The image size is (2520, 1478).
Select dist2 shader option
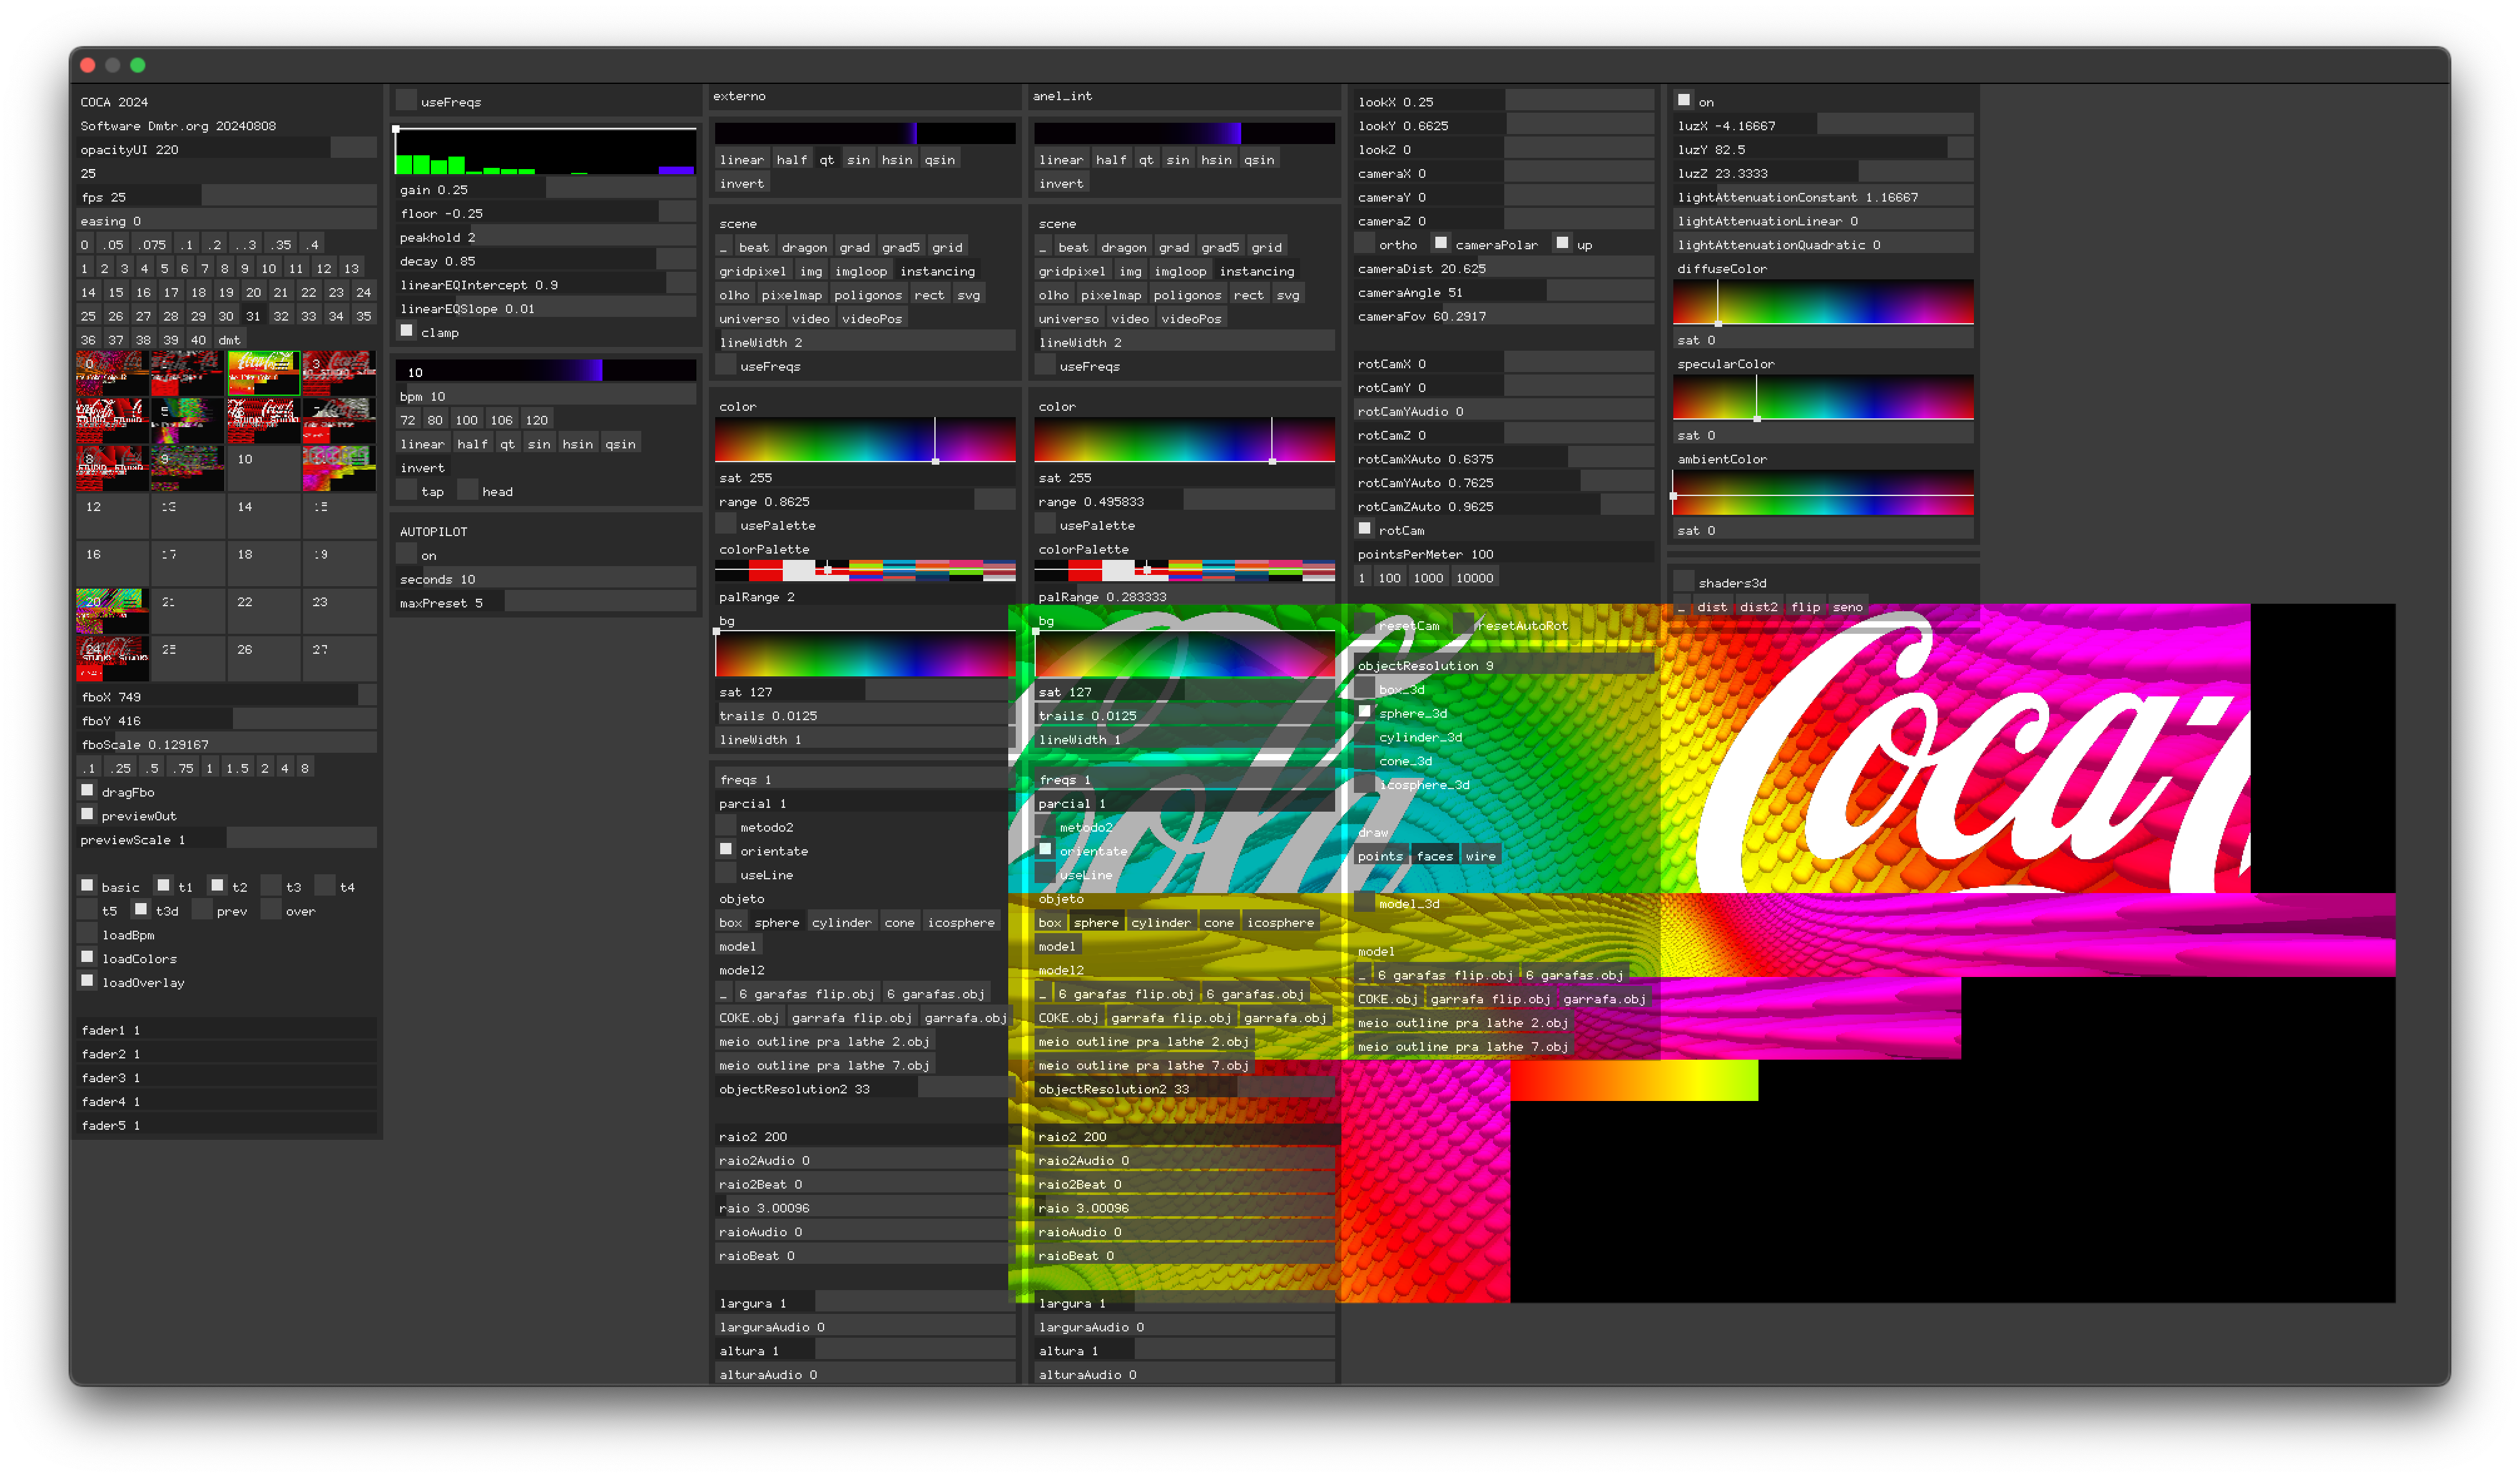click(1759, 607)
